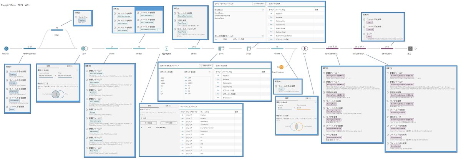
Task: Open the create clean step
Action: click(111, 48)
